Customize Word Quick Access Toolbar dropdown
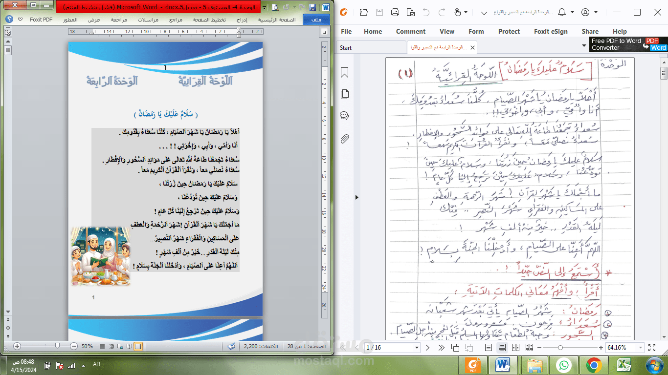Image resolution: width=668 pixels, height=375 pixels. coord(264,7)
